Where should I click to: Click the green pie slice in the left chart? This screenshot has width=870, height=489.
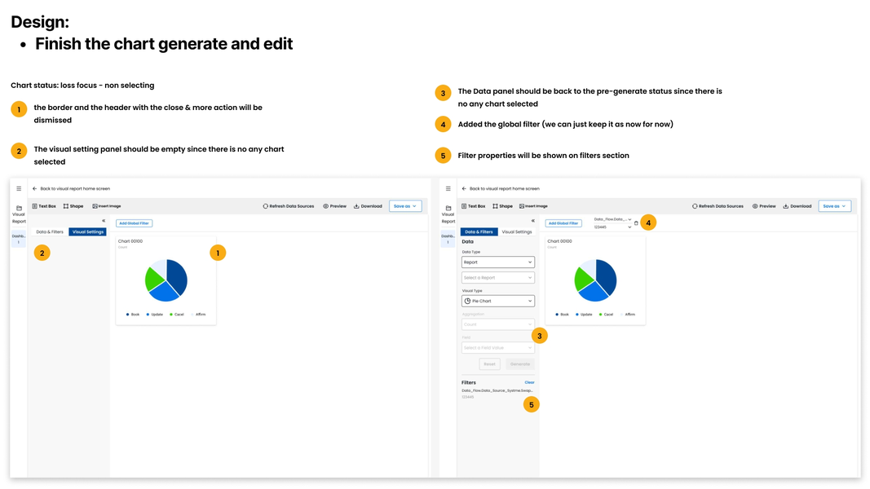152,279
